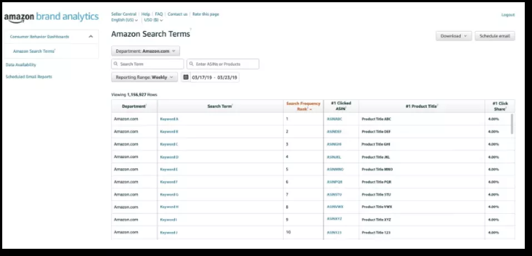The image size is (532, 256).
Task: Change the USD ($) currency selector
Action: click(153, 20)
